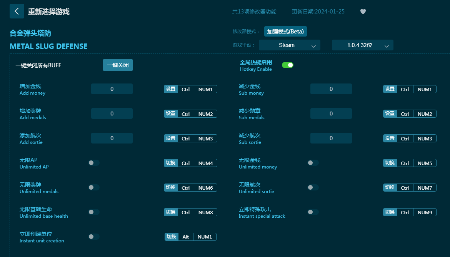Screen dimensions: 450x257
Task: Select the 加强模式(Beta) mode button
Action: coord(285,32)
